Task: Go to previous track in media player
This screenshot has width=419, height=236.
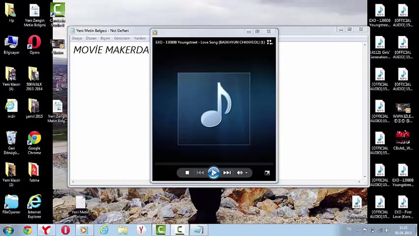Action: pos(200,173)
